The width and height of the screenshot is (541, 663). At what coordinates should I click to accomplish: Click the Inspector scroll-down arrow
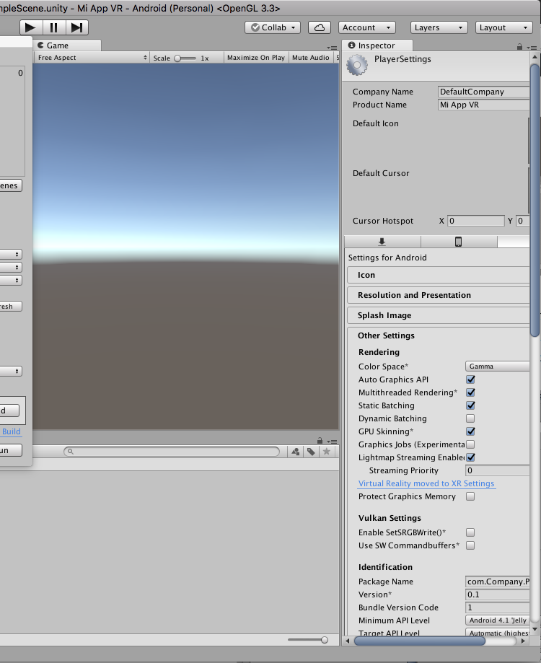coord(535,629)
